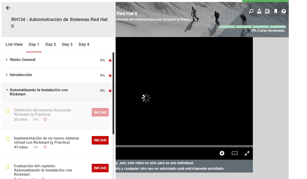Switch to the Day 3 tab
The image size is (307, 179).
tap(67, 44)
